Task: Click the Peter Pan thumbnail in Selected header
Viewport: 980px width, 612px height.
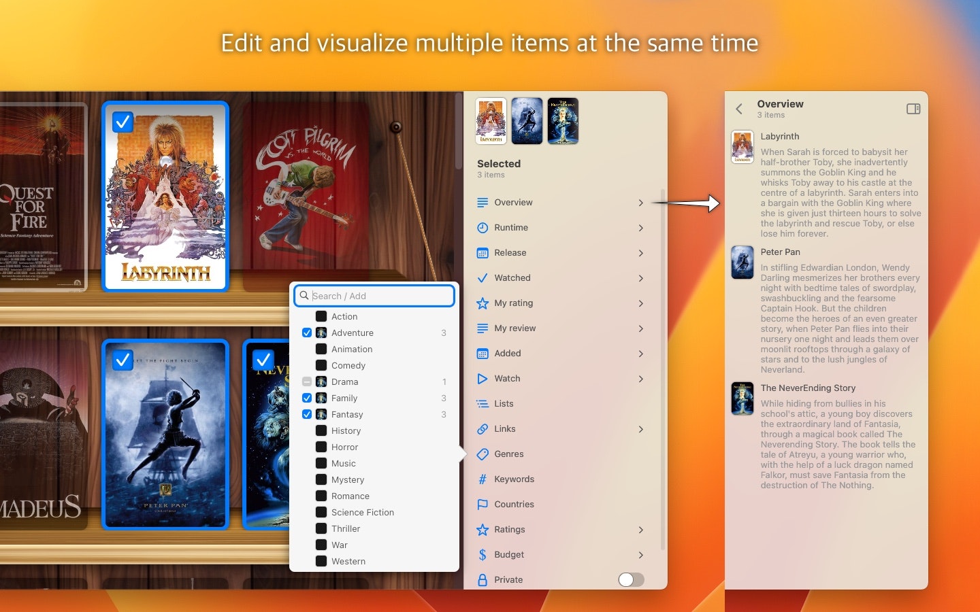Action: click(x=527, y=121)
